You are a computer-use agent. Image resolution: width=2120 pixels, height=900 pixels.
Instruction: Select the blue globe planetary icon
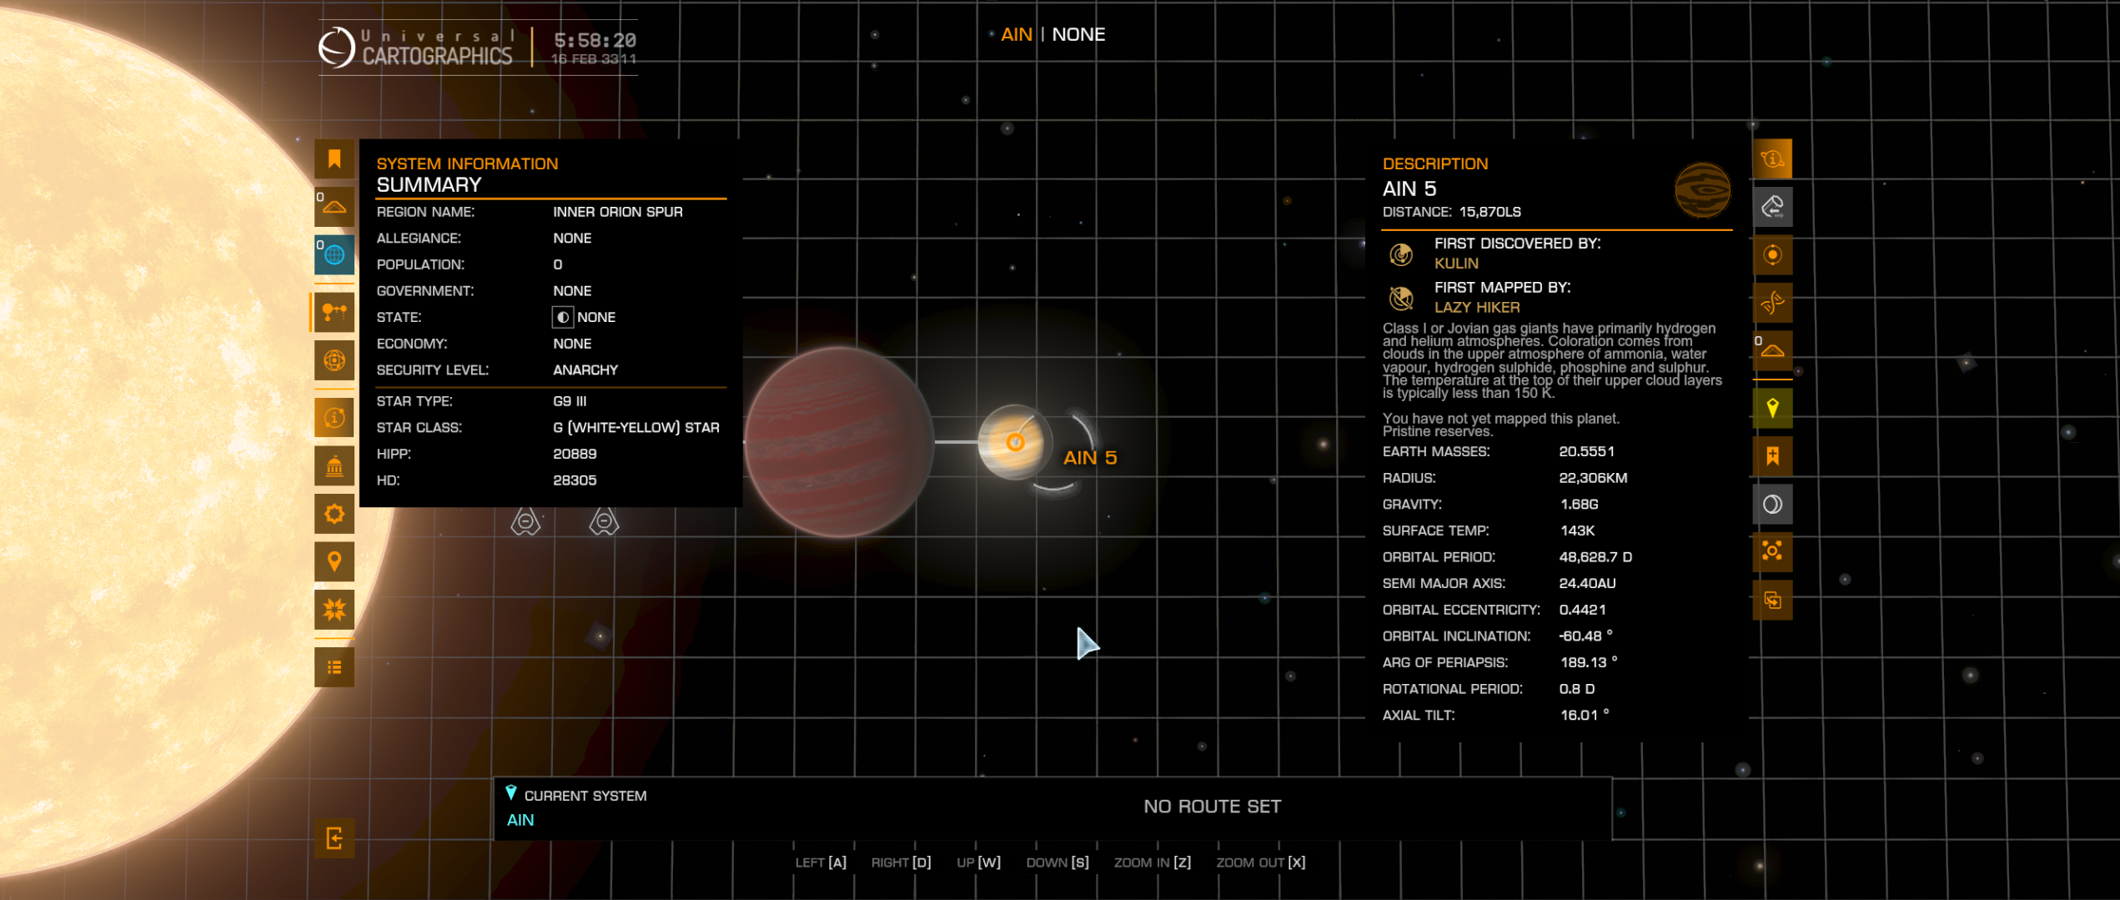tap(334, 254)
